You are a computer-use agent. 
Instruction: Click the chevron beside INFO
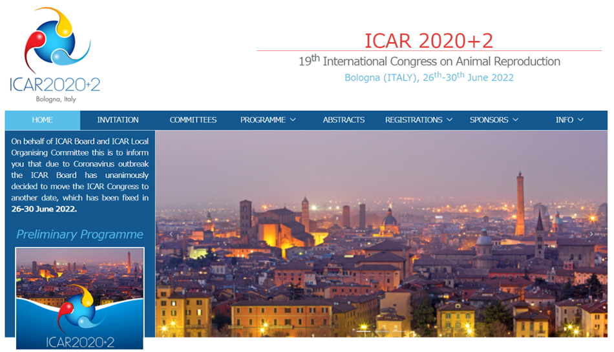point(580,120)
